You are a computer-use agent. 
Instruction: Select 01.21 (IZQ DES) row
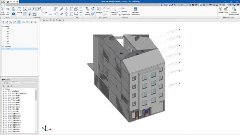13,109
